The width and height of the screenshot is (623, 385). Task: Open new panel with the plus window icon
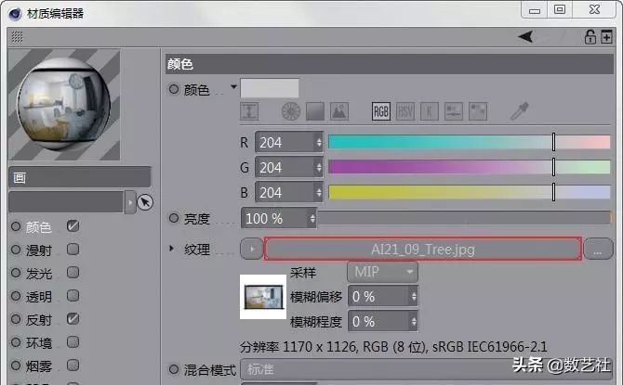click(606, 37)
